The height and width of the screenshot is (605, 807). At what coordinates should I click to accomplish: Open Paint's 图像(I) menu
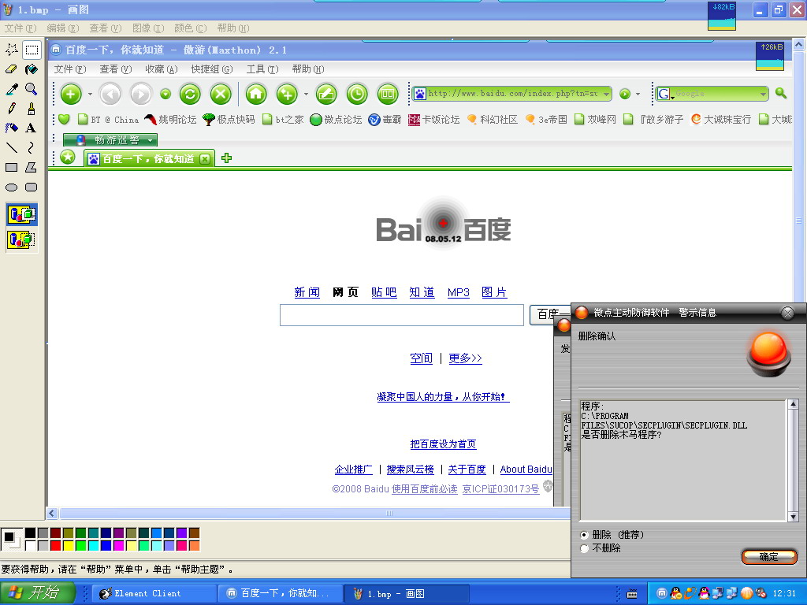tap(148, 28)
